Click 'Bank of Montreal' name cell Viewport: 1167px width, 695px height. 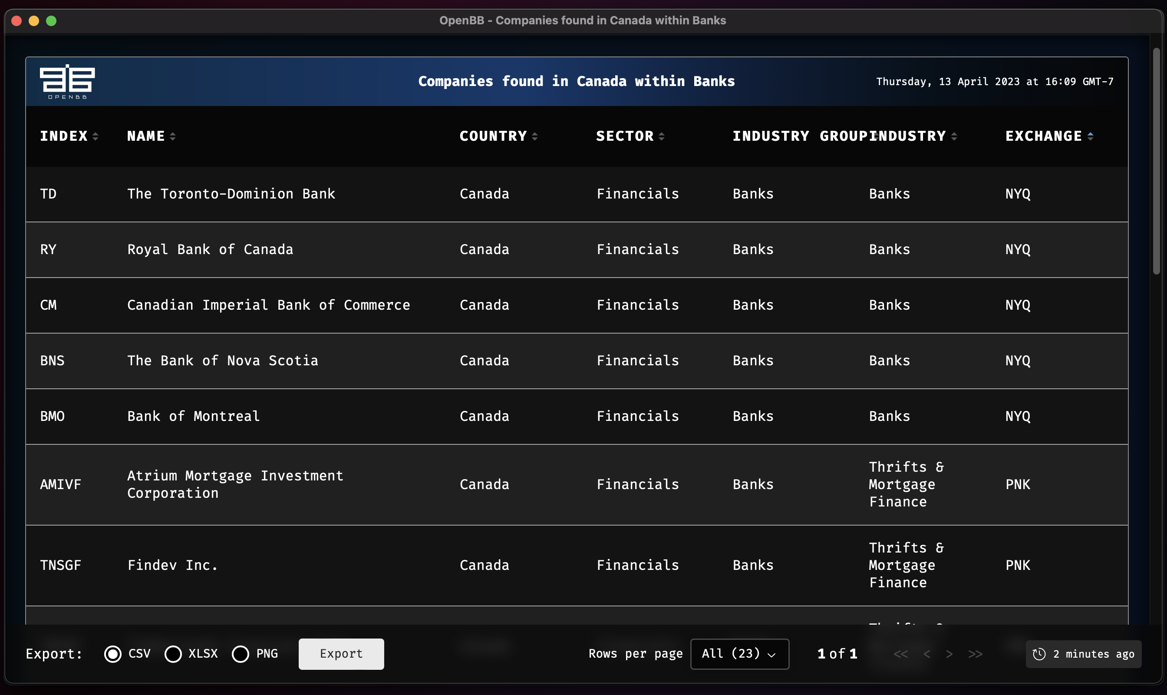(x=193, y=416)
